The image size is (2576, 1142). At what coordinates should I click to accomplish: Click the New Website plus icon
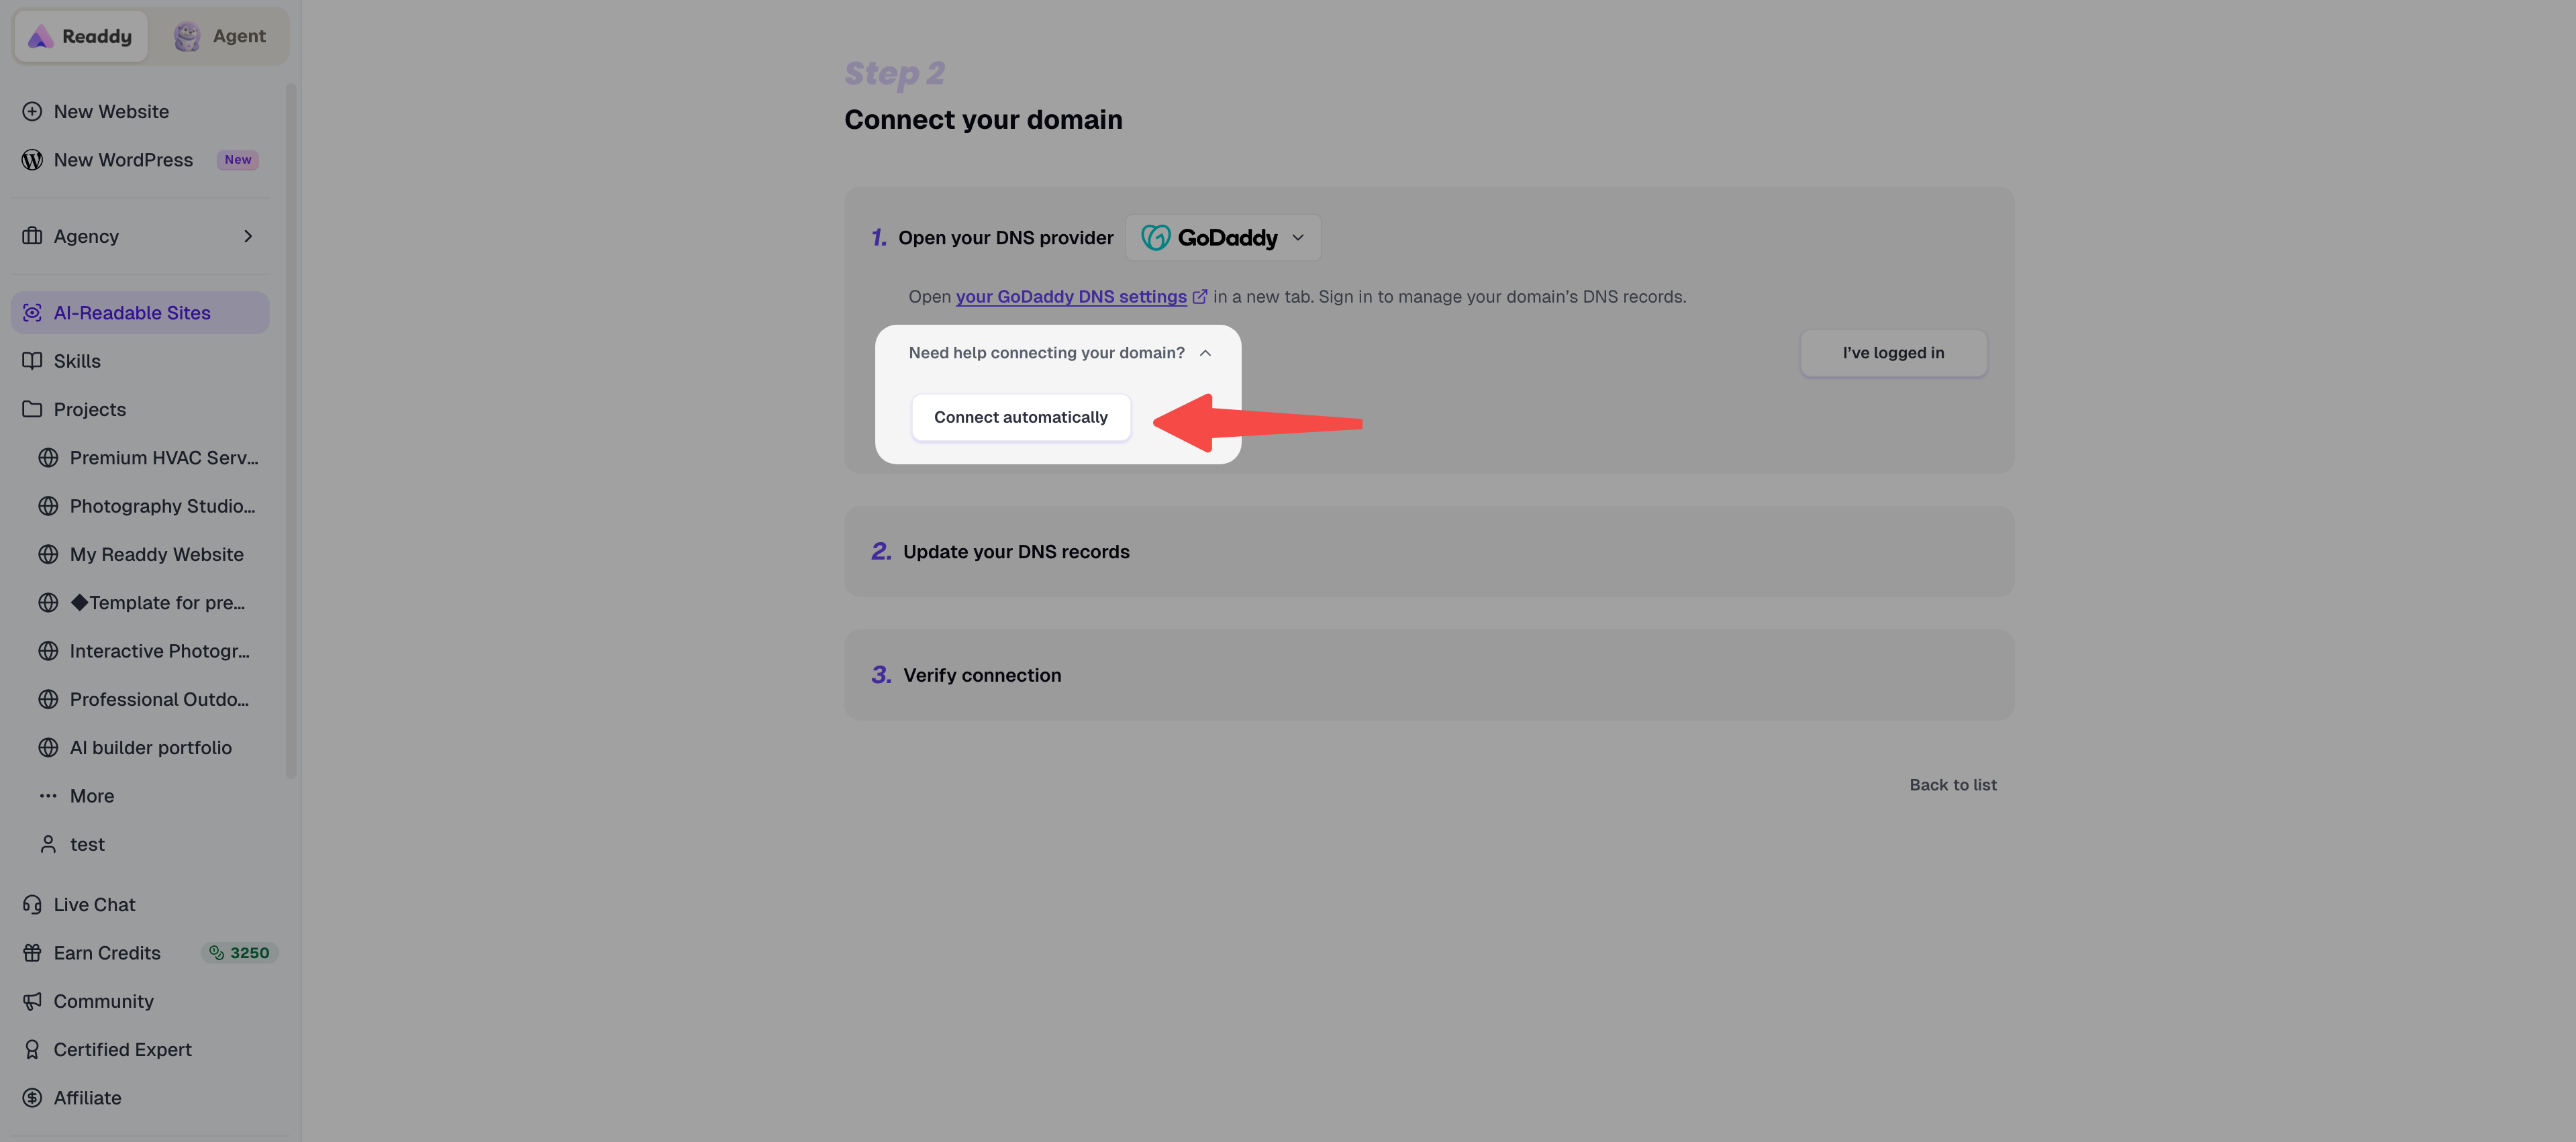pyautogui.click(x=32, y=111)
